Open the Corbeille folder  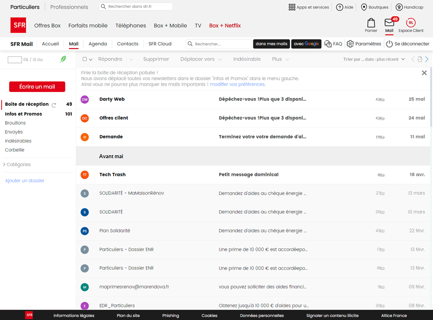pos(14,150)
